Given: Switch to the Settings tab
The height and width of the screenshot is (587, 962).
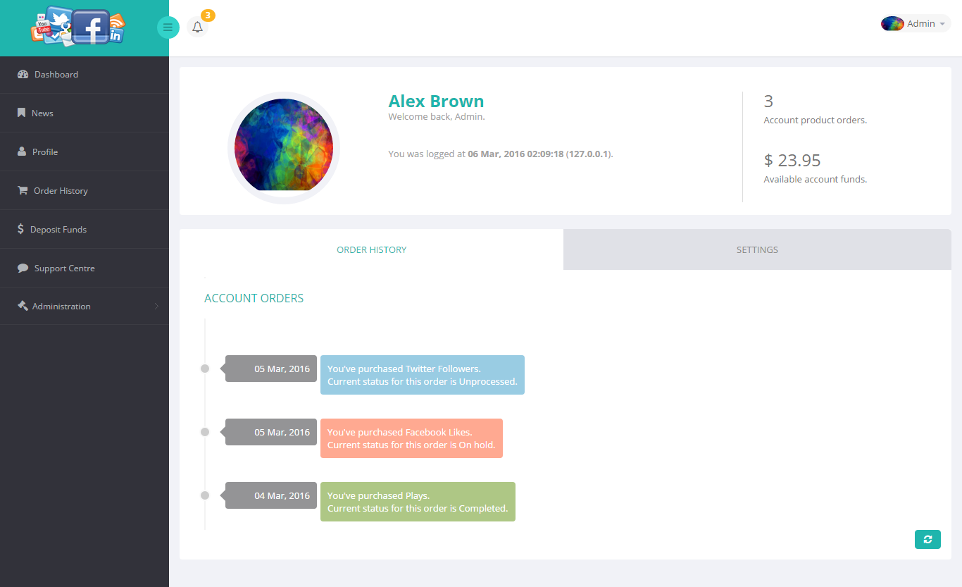Looking at the screenshot, I should tap(757, 250).
